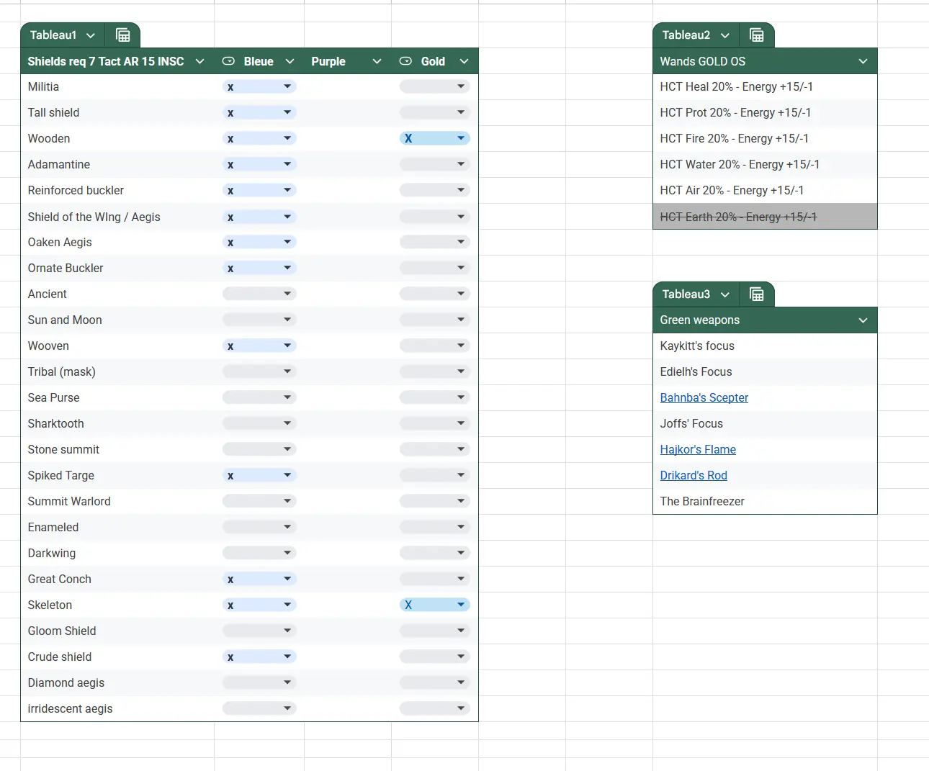
Task: Open Gold dropdown chip for irridescent aegis
Action: tap(435, 708)
